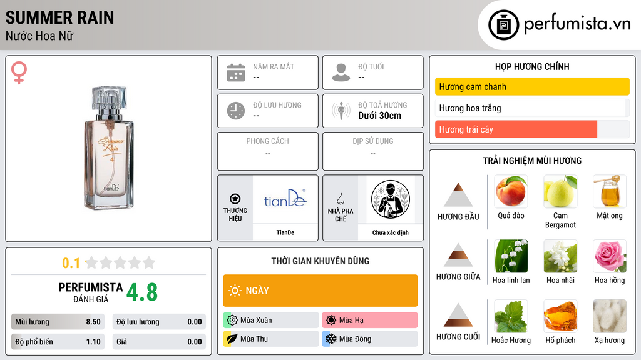Select the Mùa Thu season tile
The image size is (641, 360).
click(270, 339)
